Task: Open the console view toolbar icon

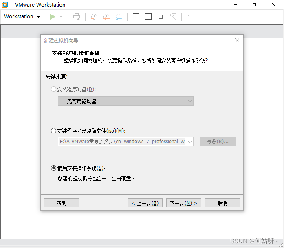Action: pos(190,17)
